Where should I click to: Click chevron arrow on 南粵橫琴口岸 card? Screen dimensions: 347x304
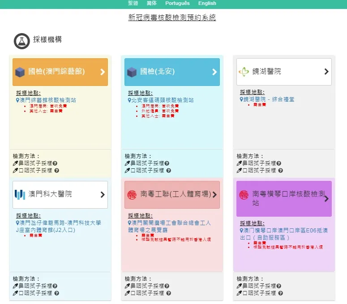tap(326, 199)
